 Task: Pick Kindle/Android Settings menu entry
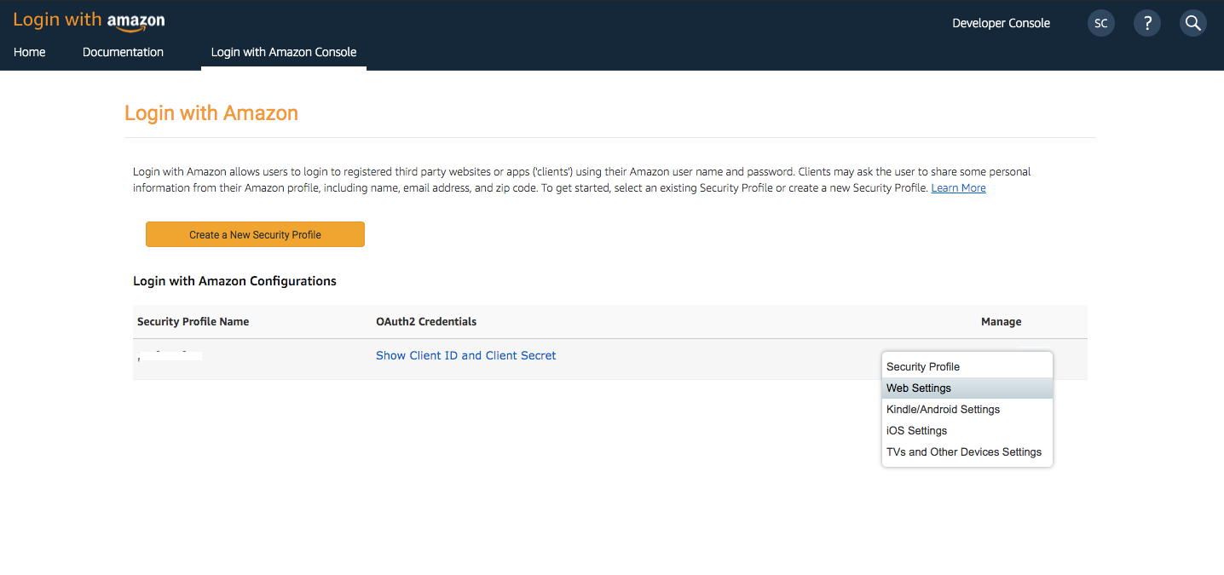pos(967,410)
